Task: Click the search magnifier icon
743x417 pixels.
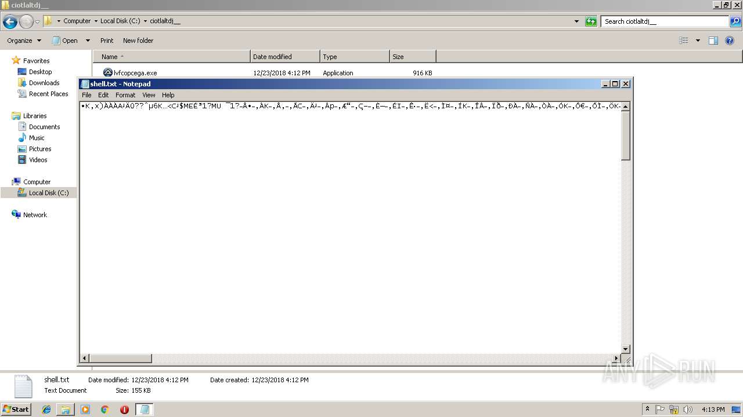Action: [735, 21]
